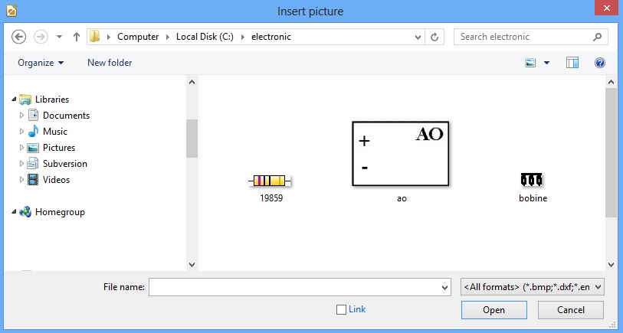This screenshot has width=623, height=333.
Task: Enable the Link checkbox
Action: tap(341, 309)
